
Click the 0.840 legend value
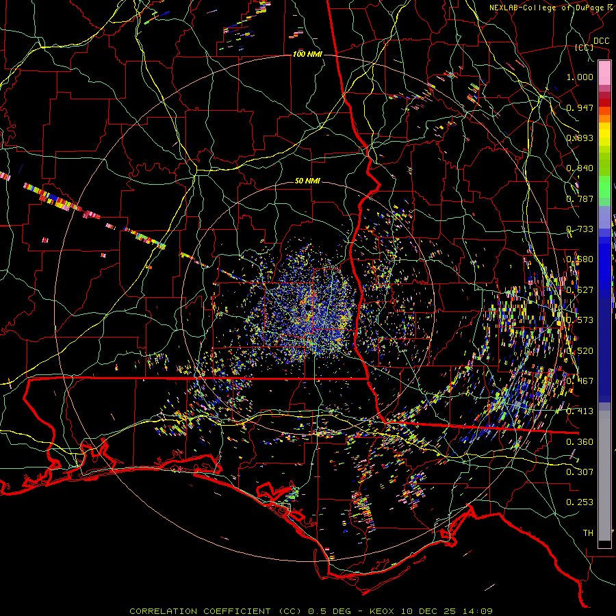click(x=580, y=168)
